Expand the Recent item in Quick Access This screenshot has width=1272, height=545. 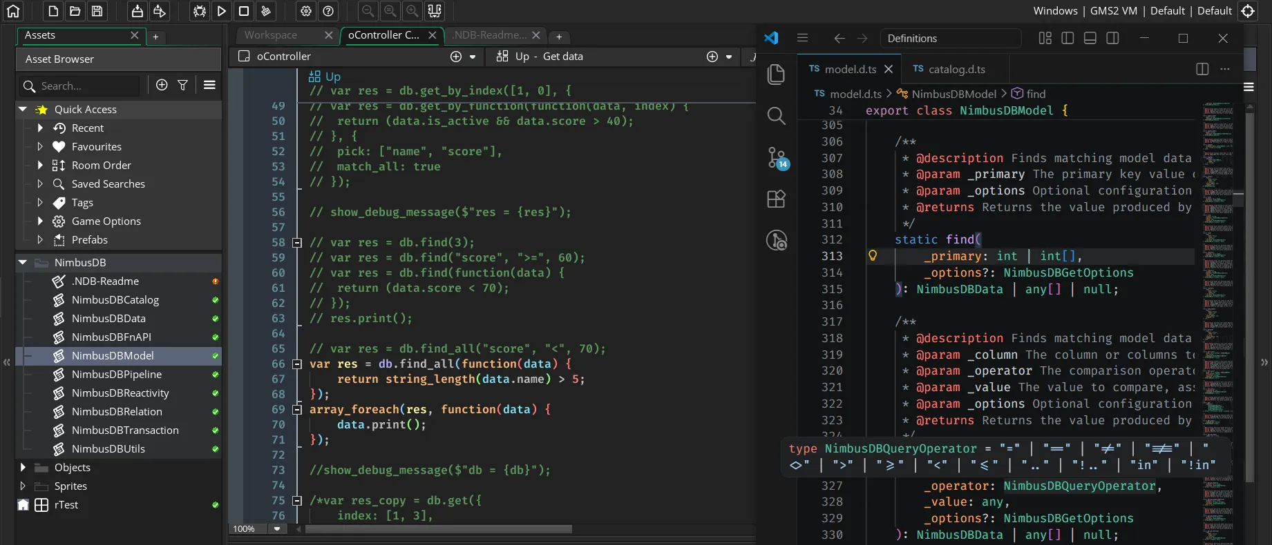point(40,128)
